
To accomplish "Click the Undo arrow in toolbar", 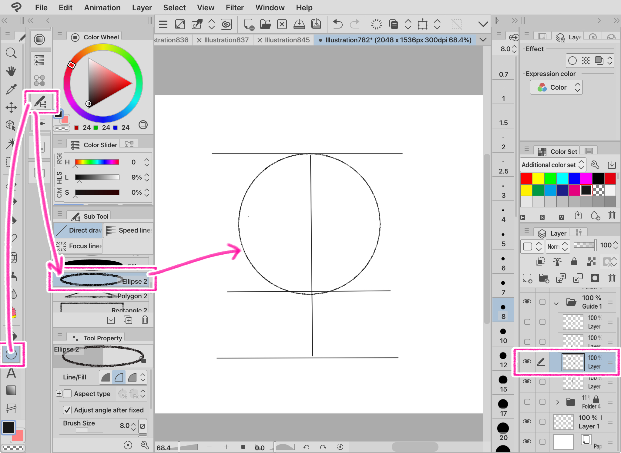I will [x=337, y=24].
